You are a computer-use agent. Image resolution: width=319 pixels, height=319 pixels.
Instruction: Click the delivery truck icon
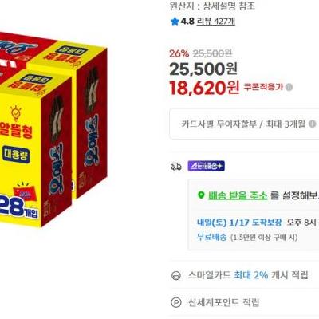click(x=176, y=167)
